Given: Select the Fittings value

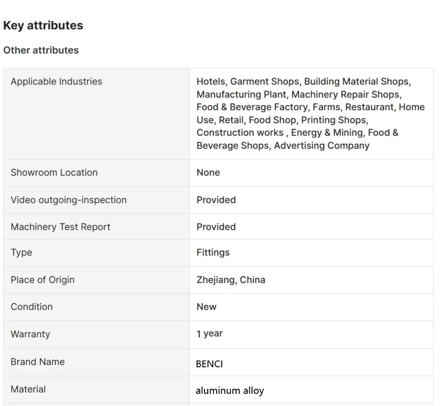Looking at the screenshot, I should tap(213, 252).
